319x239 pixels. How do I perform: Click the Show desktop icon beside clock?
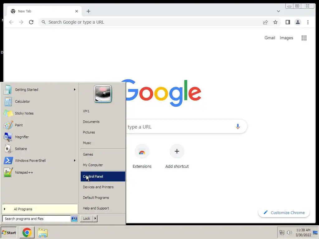point(315,232)
